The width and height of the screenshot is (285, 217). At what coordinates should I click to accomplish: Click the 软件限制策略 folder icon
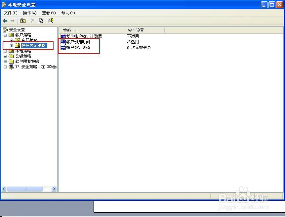[x=11, y=61]
